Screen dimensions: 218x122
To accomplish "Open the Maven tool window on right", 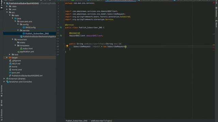I will coord(216,24).
